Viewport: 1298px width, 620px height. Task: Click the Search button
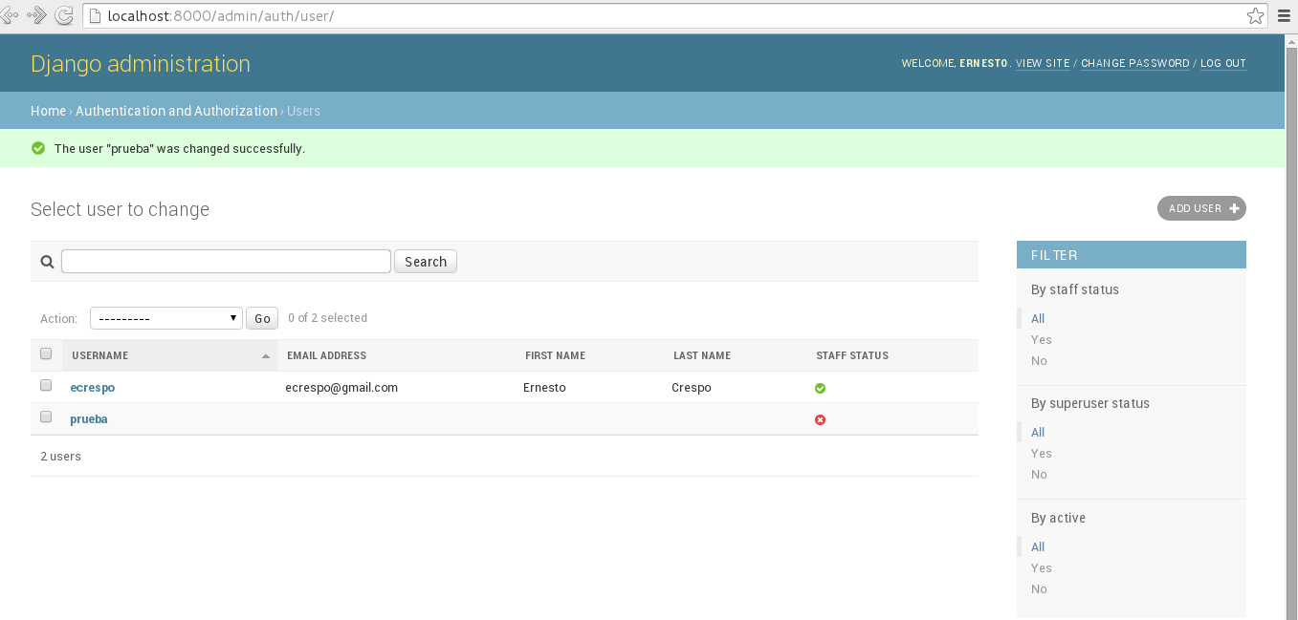tap(426, 262)
